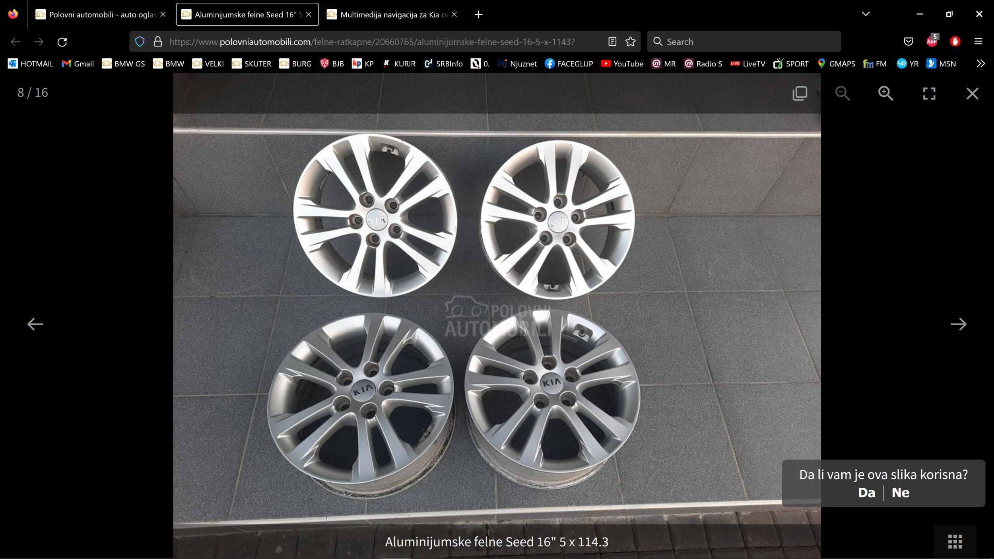Open Radio S bookmark

point(703,64)
